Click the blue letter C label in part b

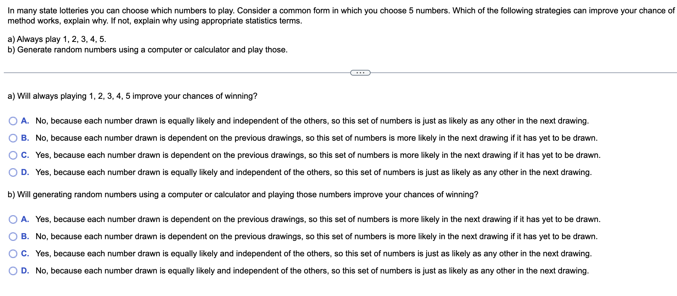pos(25,253)
